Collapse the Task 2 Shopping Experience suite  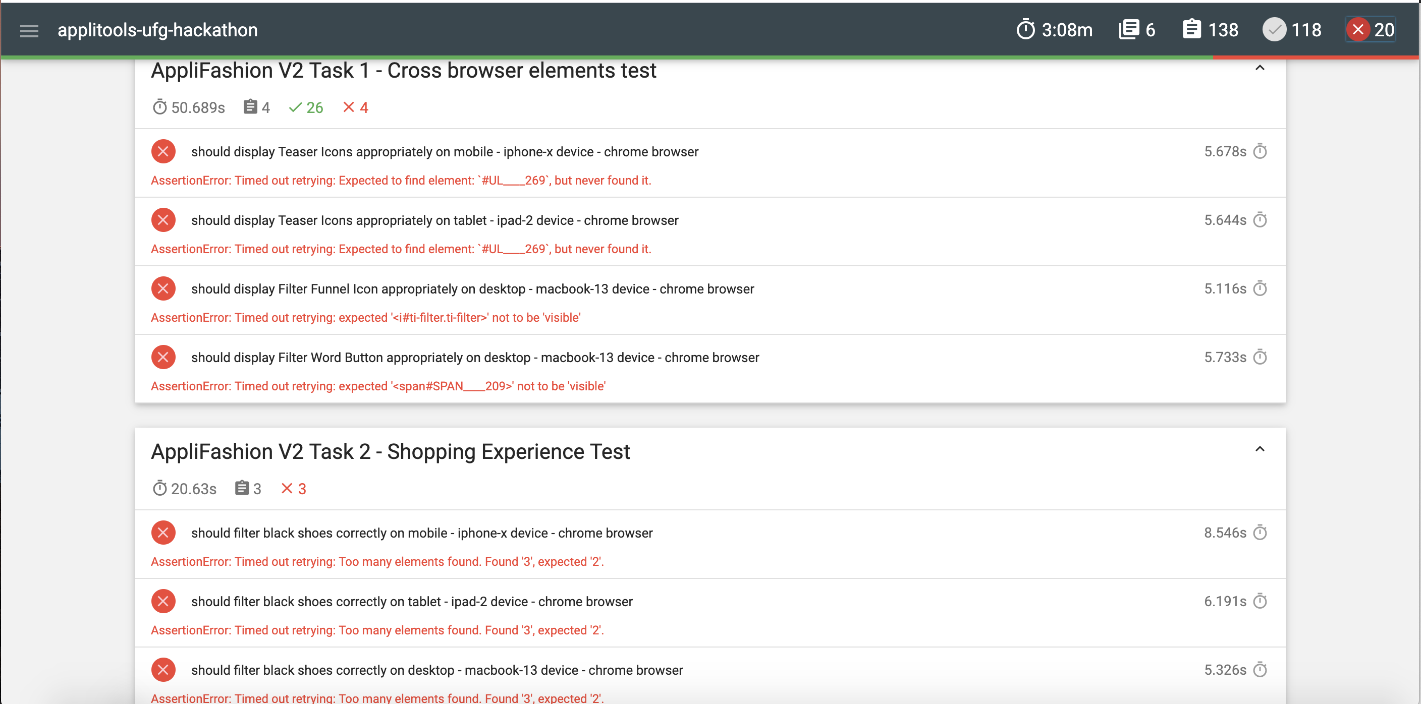1260,449
